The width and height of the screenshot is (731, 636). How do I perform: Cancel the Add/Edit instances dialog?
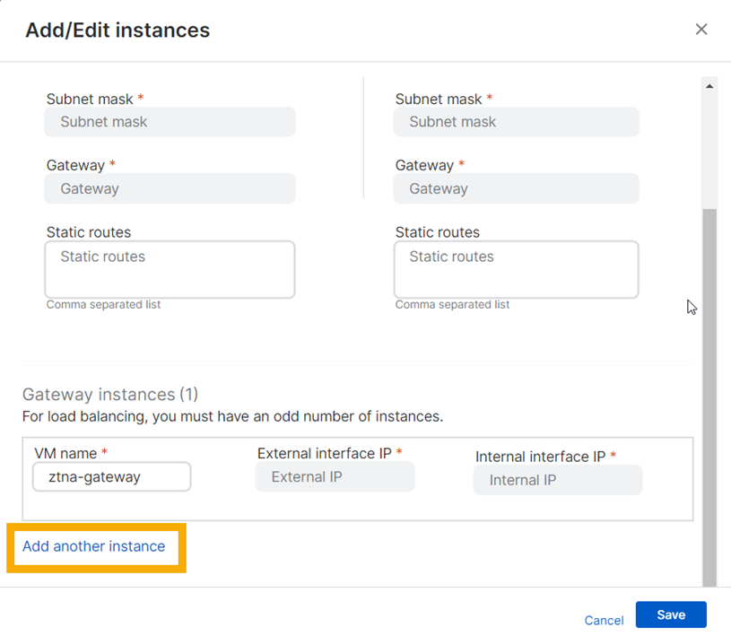coord(604,620)
